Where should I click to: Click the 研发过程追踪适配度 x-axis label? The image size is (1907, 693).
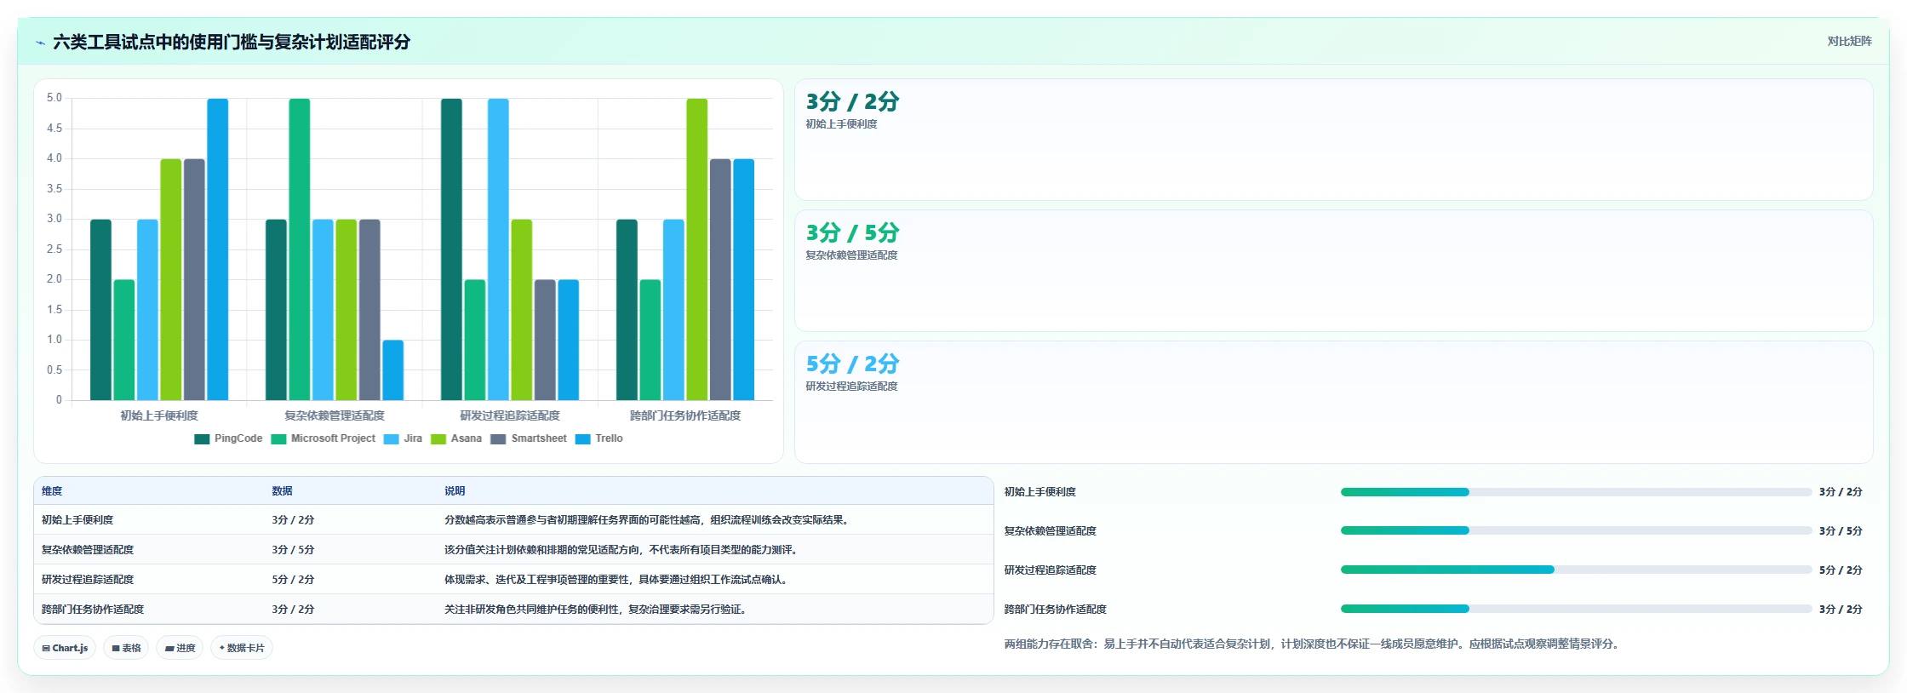click(x=510, y=415)
